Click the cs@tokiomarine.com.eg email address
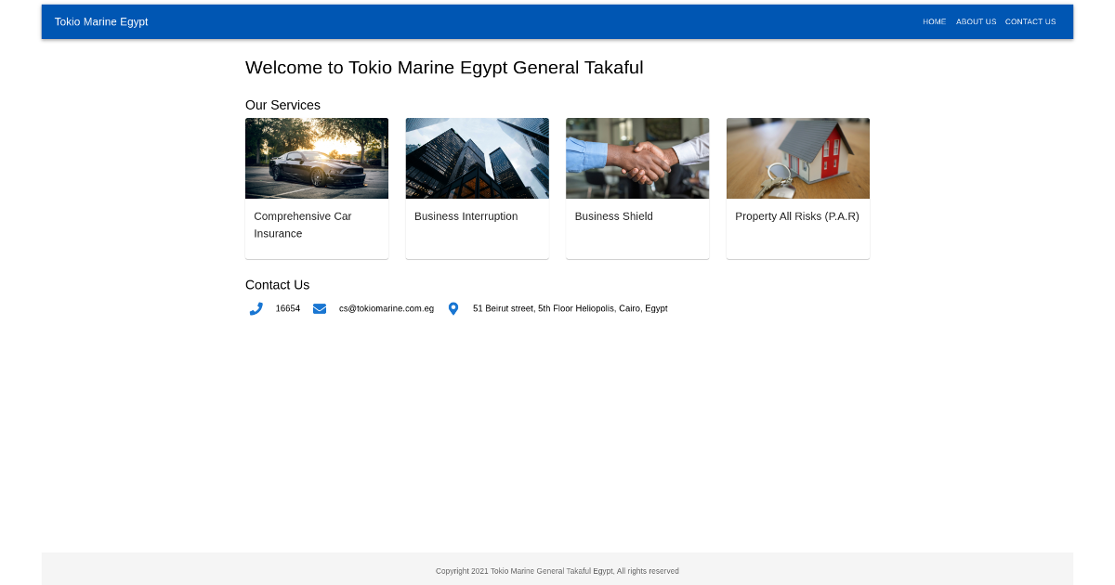This screenshot has width=1115, height=585. coord(386,308)
